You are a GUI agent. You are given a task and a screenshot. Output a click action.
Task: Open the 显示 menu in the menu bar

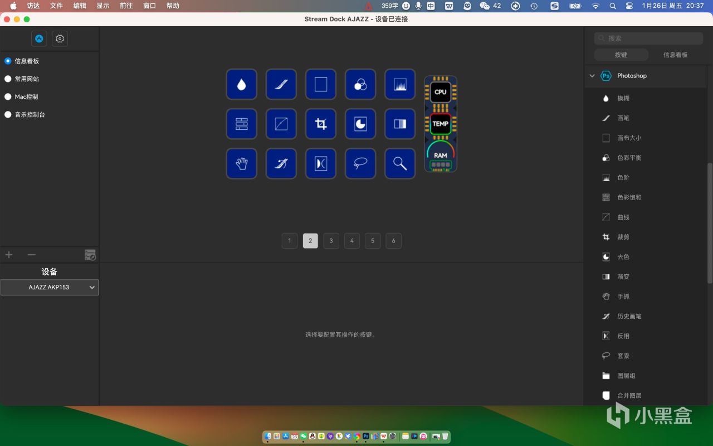point(103,6)
